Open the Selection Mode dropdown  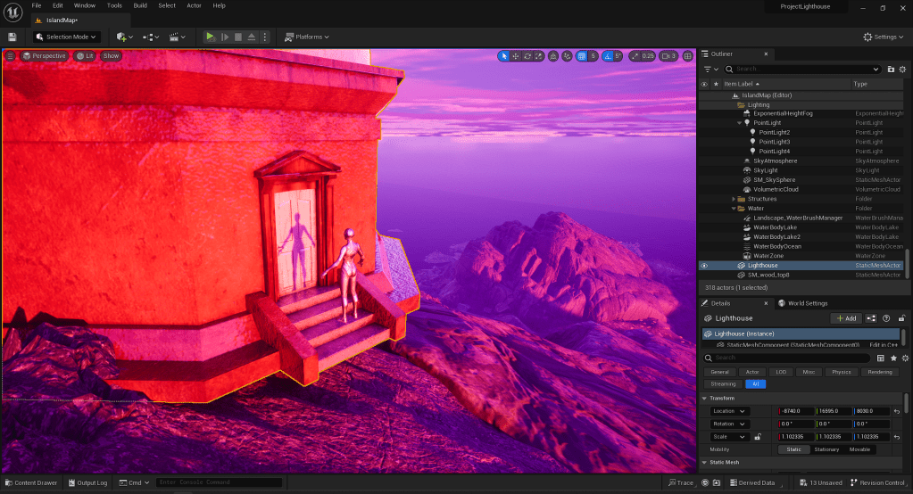point(66,37)
